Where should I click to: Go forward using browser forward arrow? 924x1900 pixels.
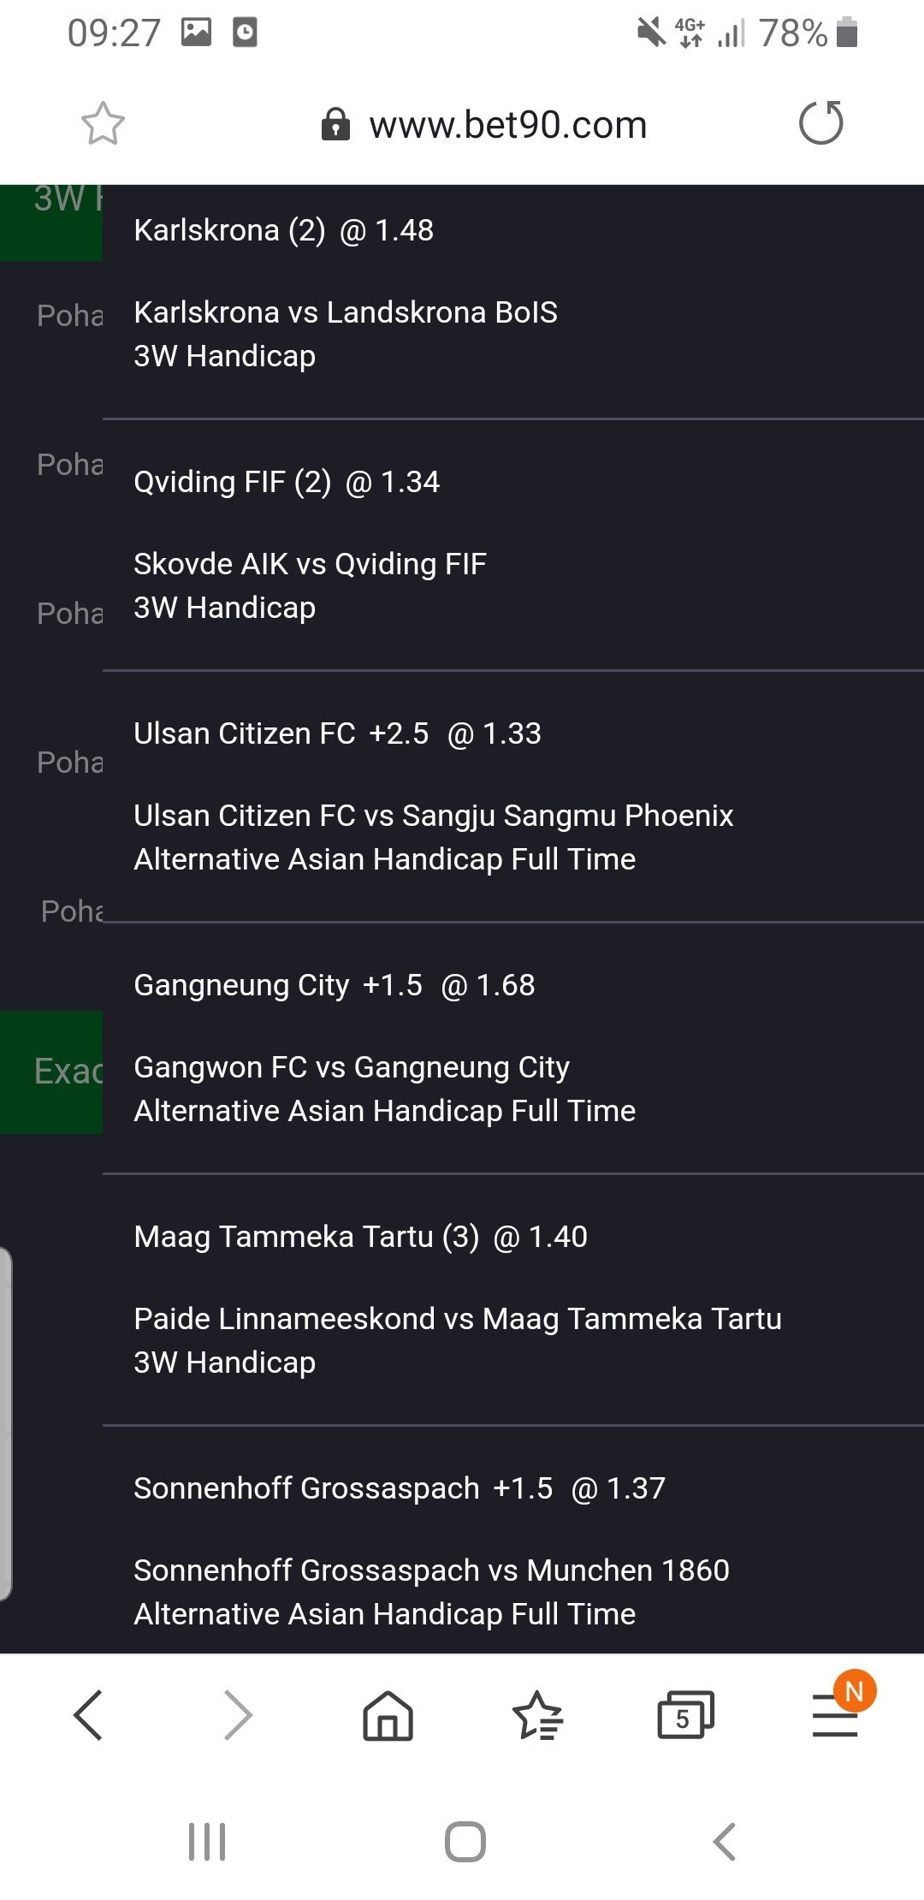coord(238,1714)
